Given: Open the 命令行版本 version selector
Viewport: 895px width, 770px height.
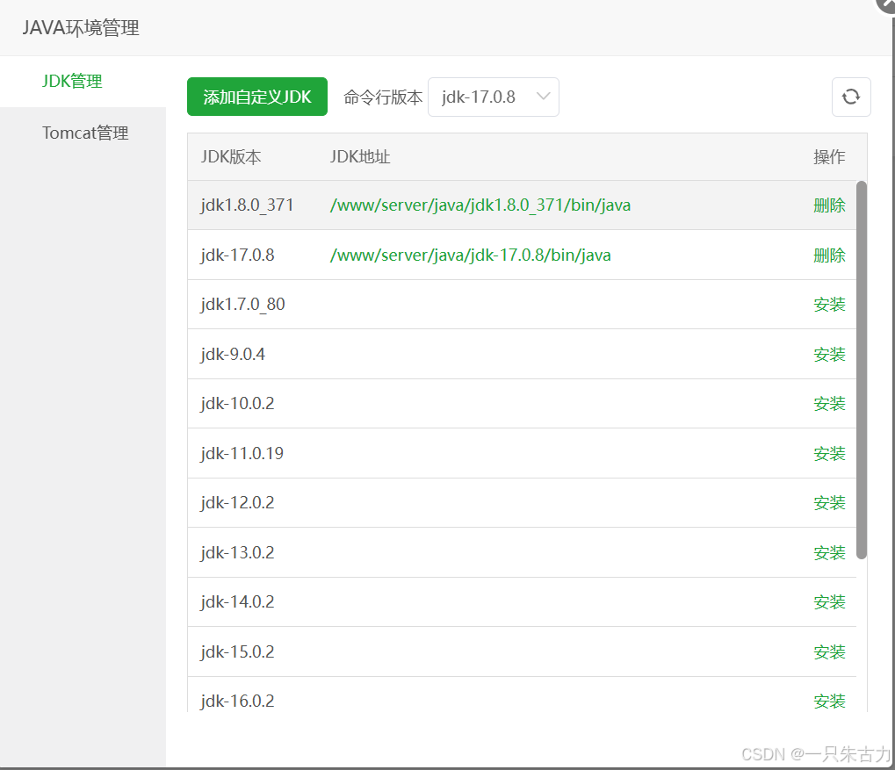Looking at the screenshot, I should [493, 97].
